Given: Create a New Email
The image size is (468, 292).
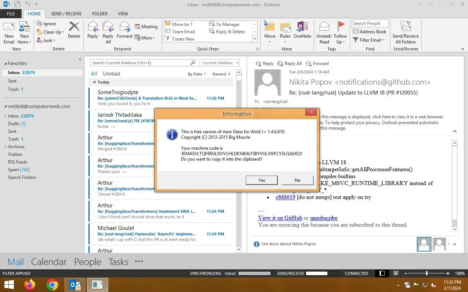Looking at the screenshot, I should (9, 33).
